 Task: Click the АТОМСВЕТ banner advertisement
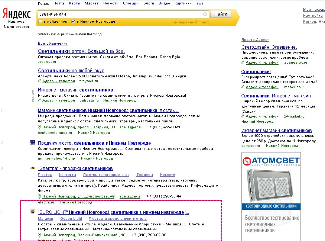tap(271, 196)
